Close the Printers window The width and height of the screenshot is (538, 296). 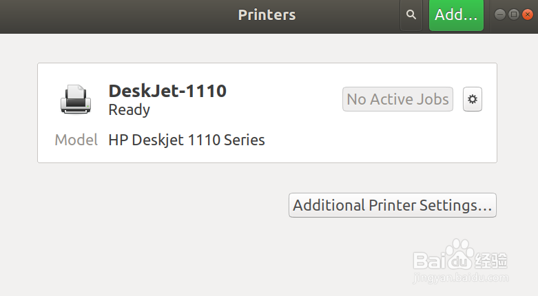528,14
